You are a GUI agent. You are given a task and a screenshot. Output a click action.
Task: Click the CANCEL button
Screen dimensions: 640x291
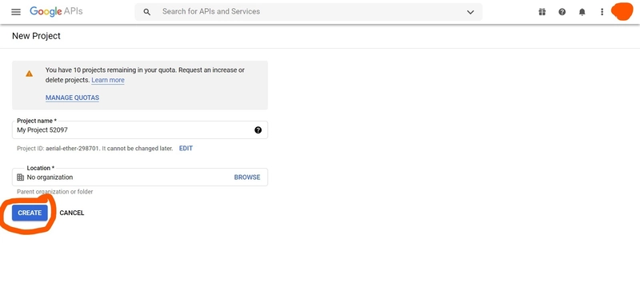click(72, 213)
